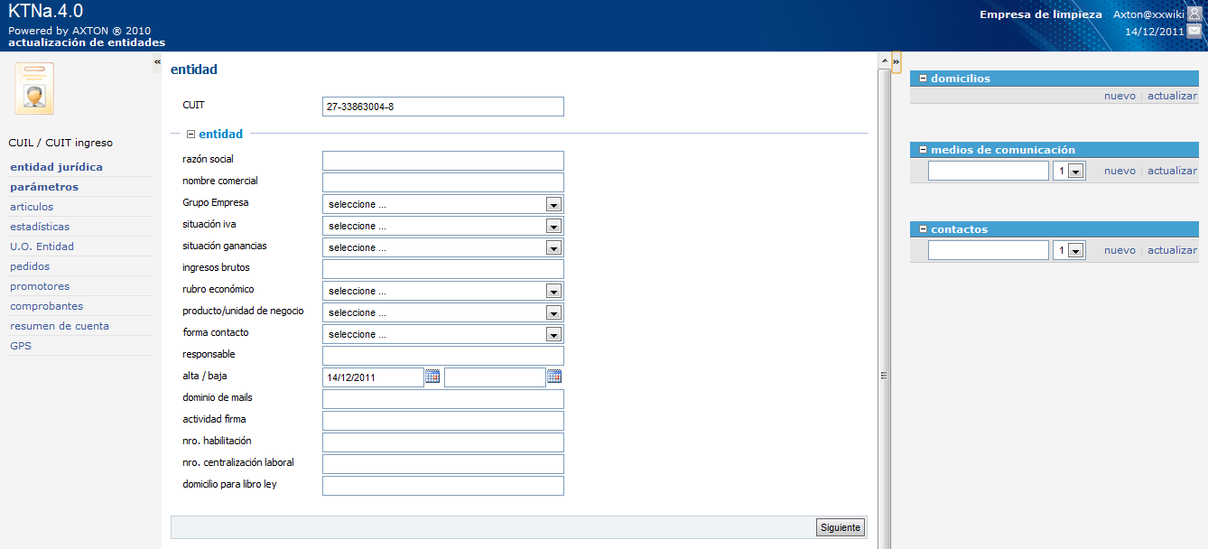Screen dimensions: 1208x549
Task: Open the Grupo Empresa dropdown
Action: tap(553, 204)
